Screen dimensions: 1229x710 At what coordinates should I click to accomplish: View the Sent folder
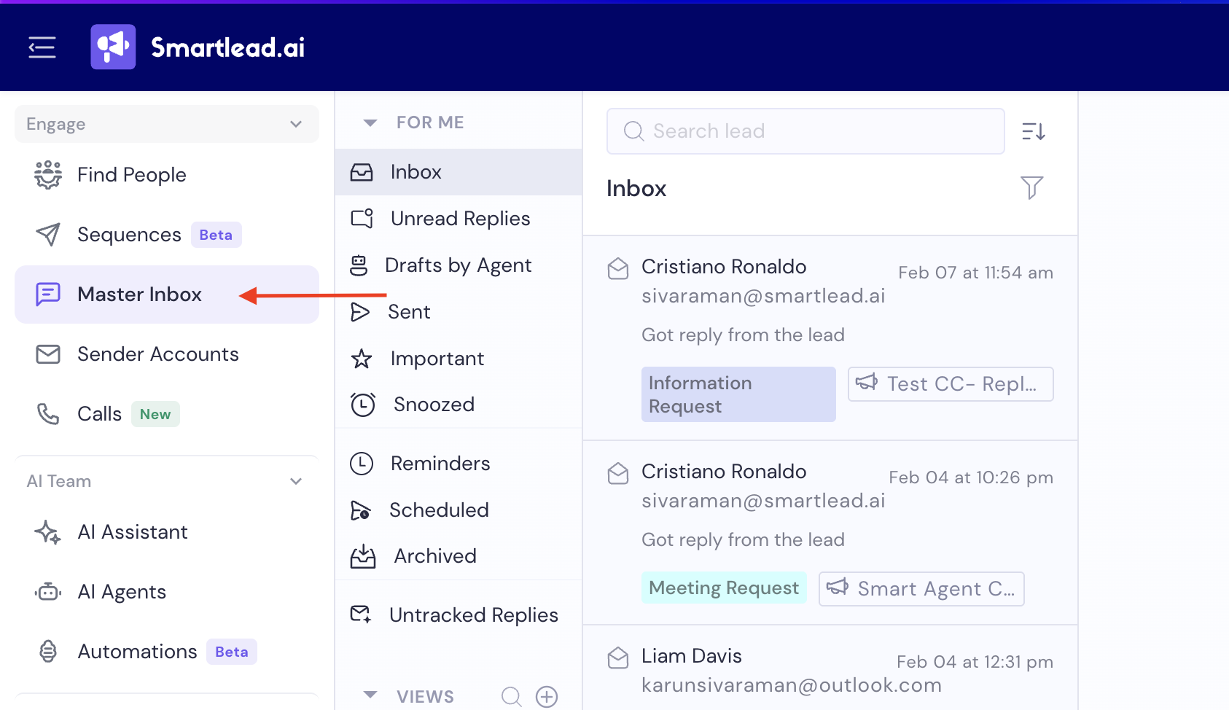(459, 312)
